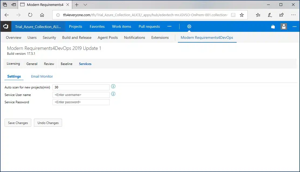Image resolution: width=300 pixels, height=172 pixels.
Task: Open the browser share icon
Action: pyautogui.click(x=281, y=15)
